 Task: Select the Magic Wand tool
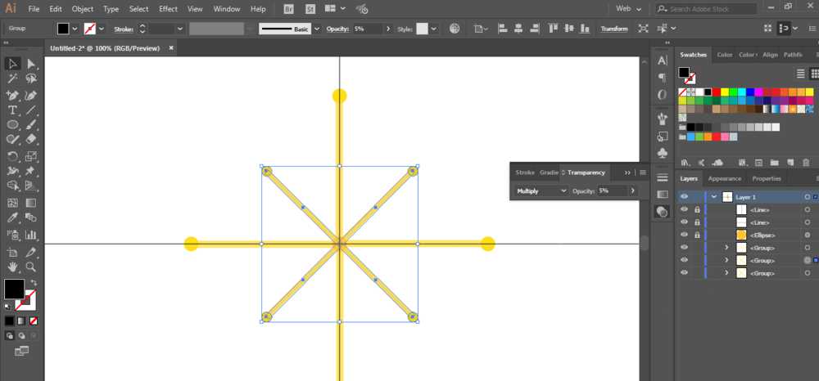(x=12, y=78)
